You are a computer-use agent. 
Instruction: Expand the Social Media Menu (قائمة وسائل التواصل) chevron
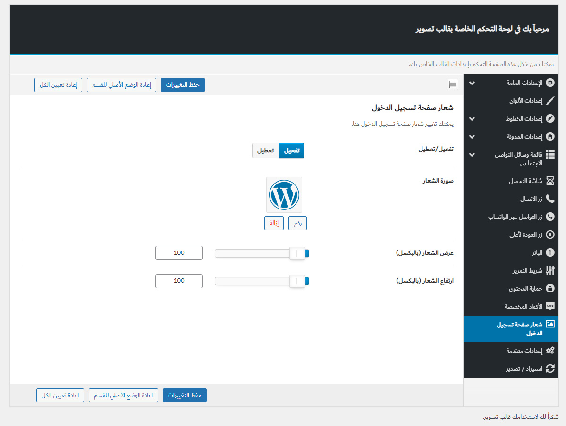click(x=472, y=155)
